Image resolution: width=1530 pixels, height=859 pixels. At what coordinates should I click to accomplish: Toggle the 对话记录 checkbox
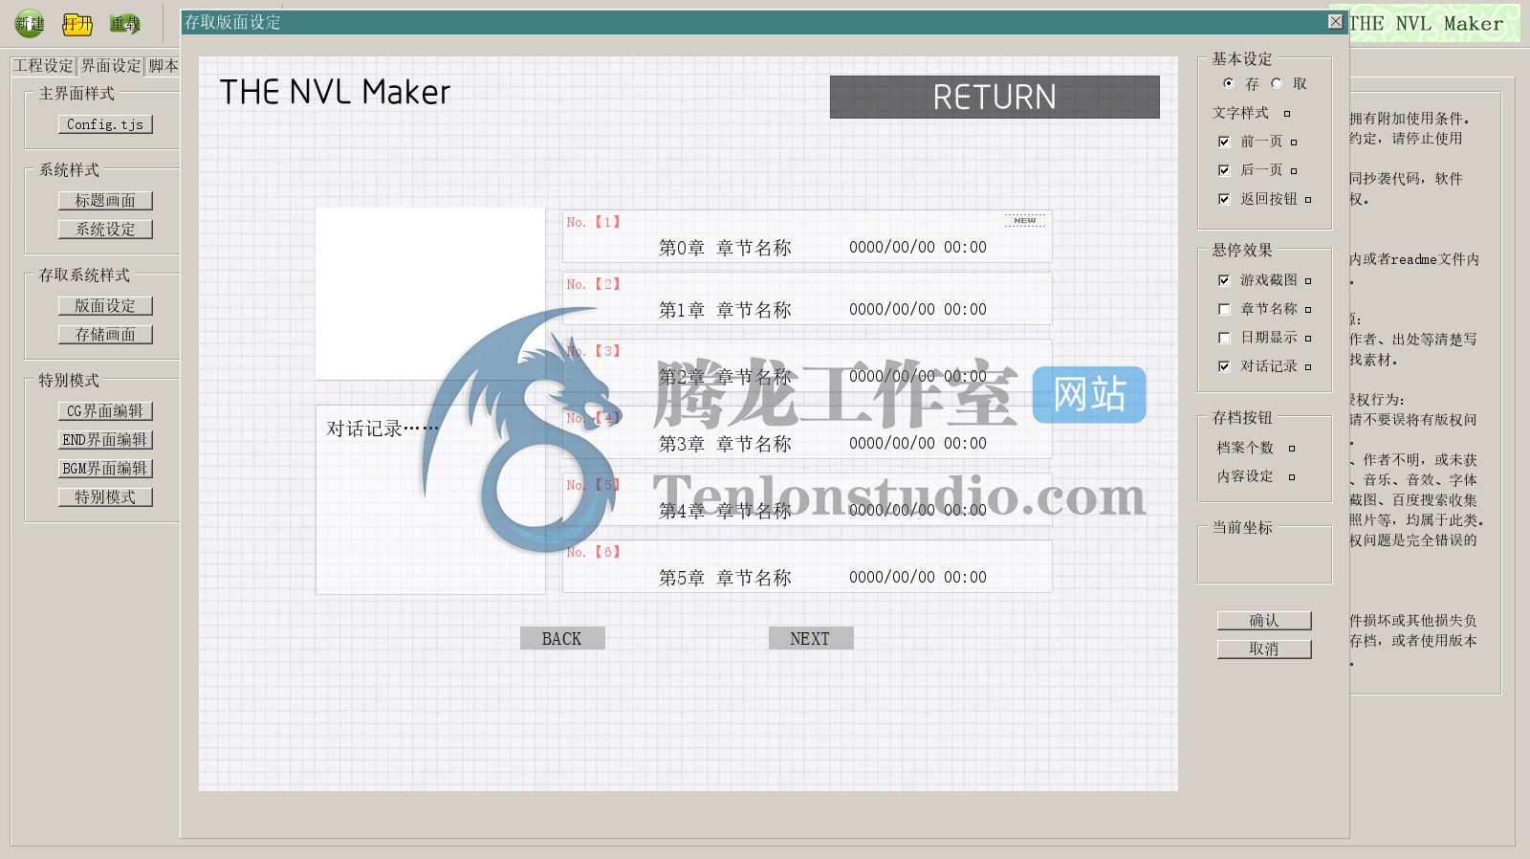point(1224,366)
